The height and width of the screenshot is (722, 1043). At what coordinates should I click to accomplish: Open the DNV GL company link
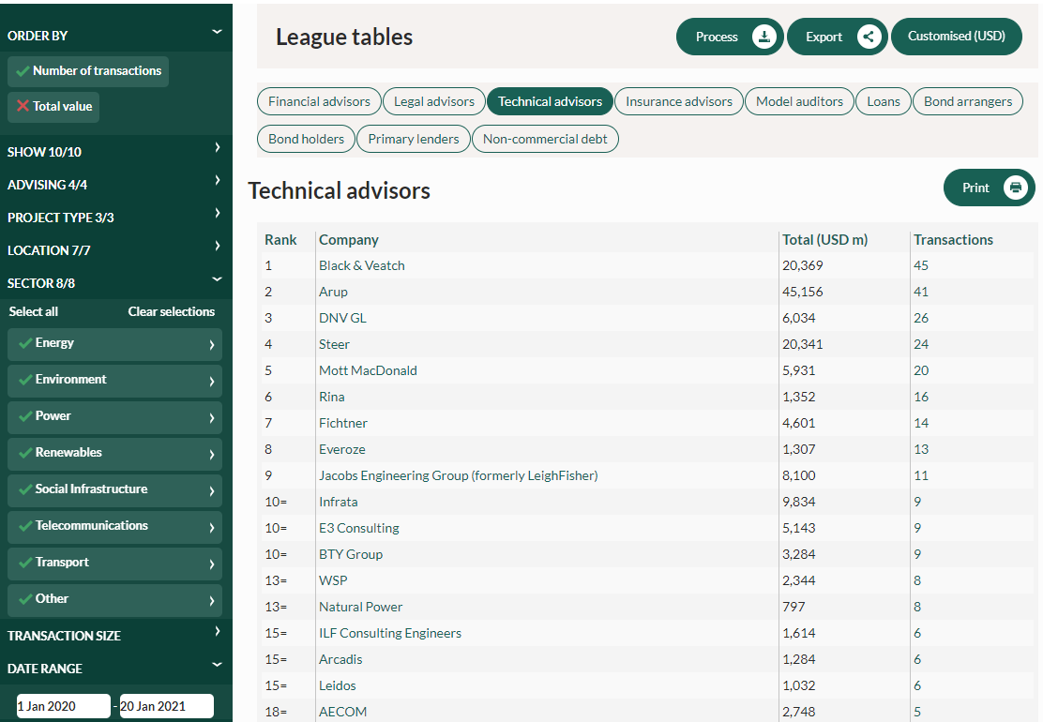click(342, 319)
